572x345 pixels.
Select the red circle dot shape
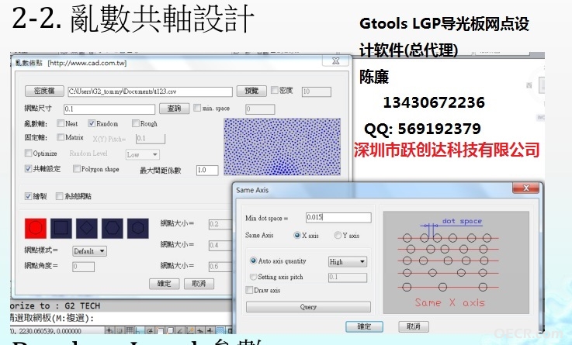36,228
